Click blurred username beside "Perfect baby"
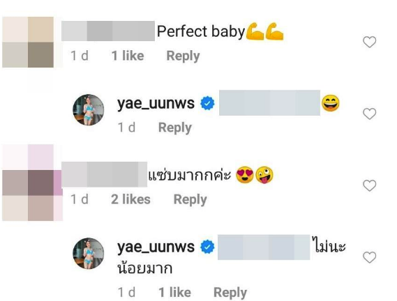Viewport: 397px width, 301px height. (108, 31)
